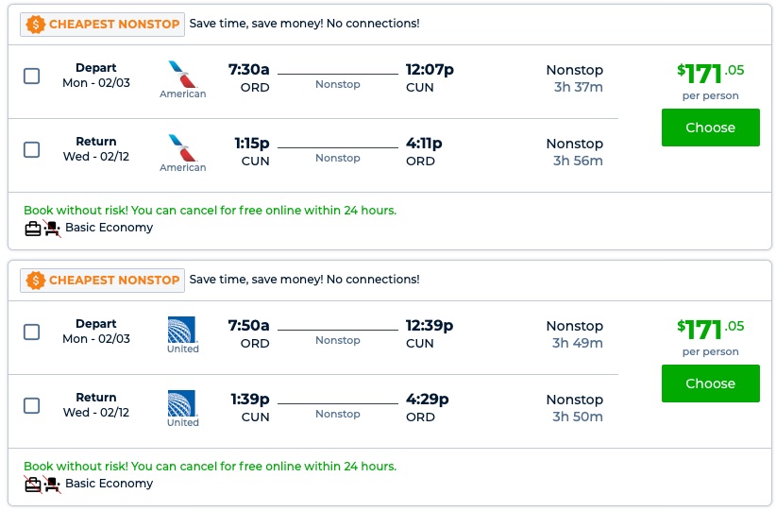
Task: Check the American 7:30a departing flight checkbox
Action: (x=32, y=76)
